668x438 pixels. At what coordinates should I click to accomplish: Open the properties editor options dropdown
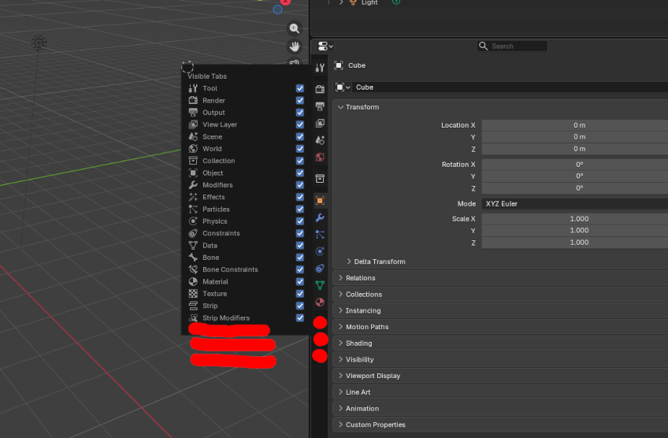pyautogui.click(x=325, y=46)
